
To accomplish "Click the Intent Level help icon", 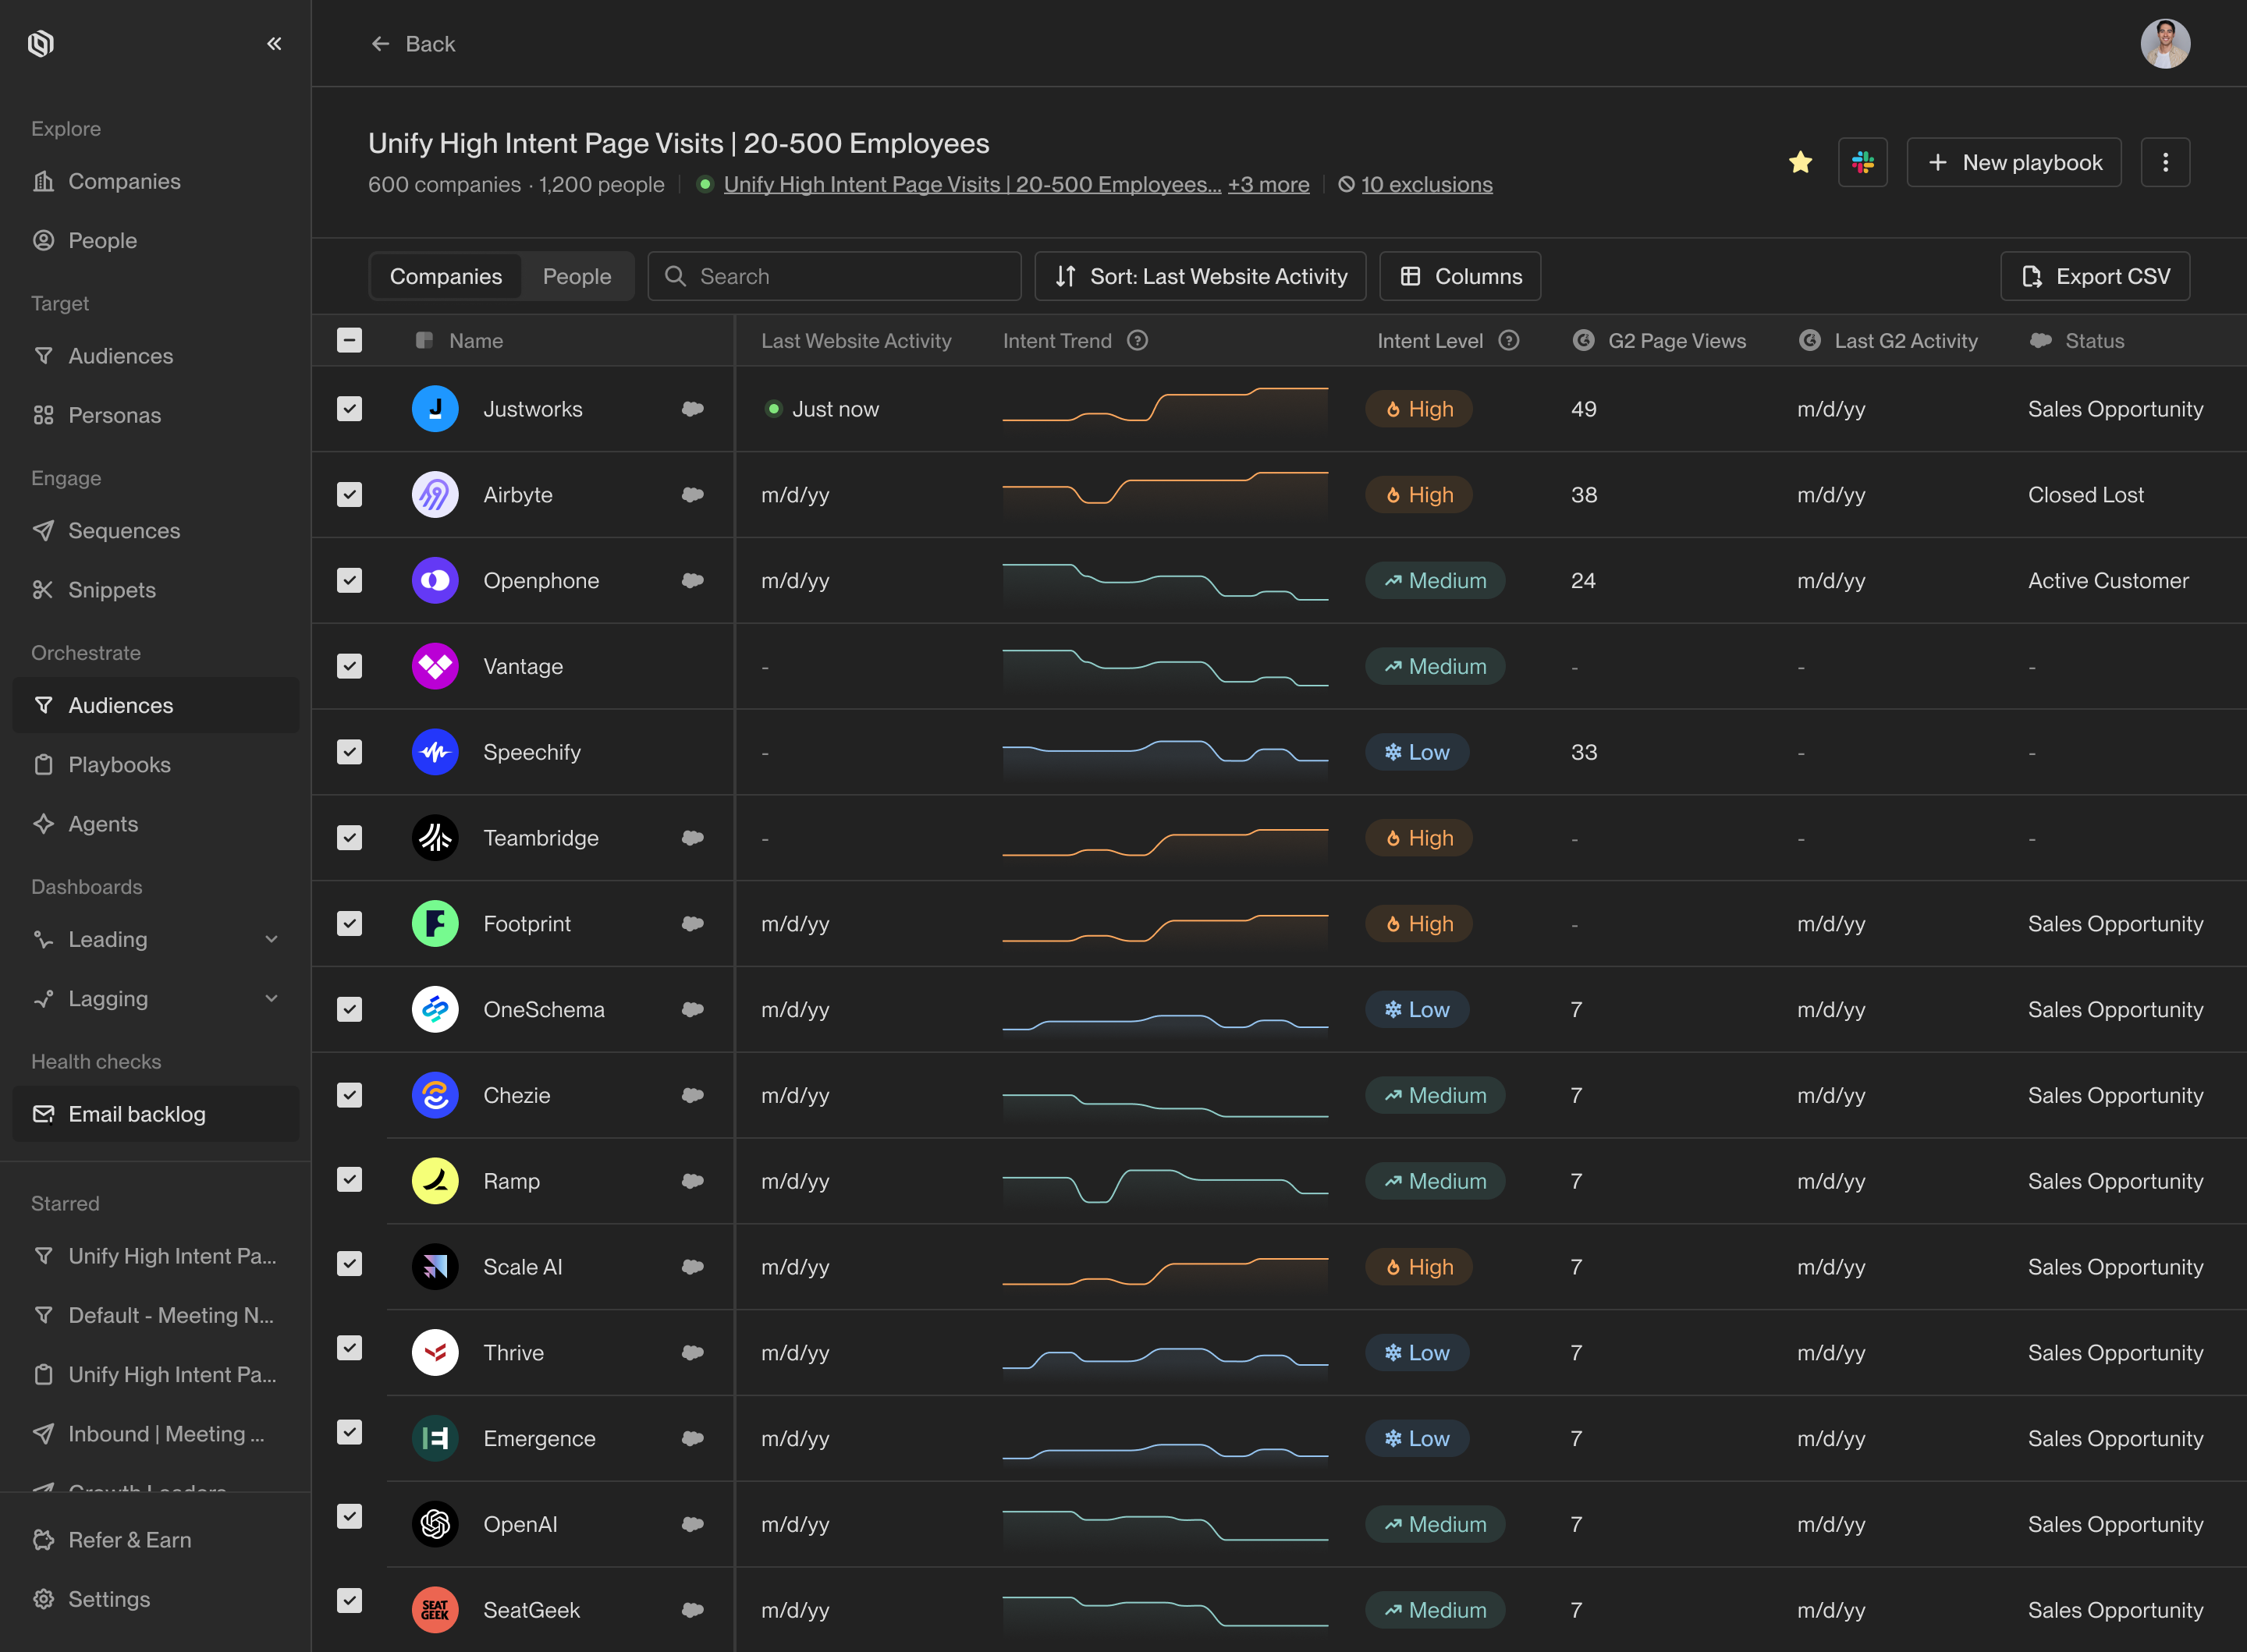I will tap(1509, 340).
